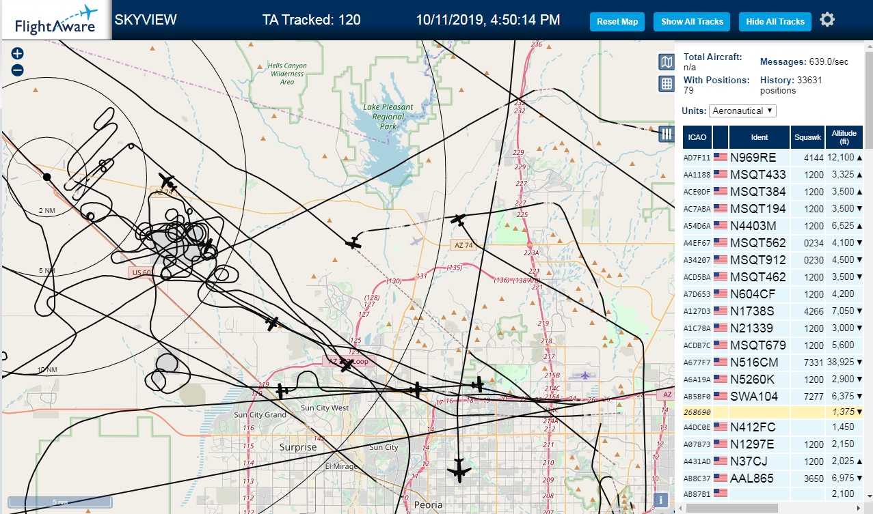This screenshot has width=873, height=514.
Task: Click the SKYVIEW title text
Action: point(145,20)
